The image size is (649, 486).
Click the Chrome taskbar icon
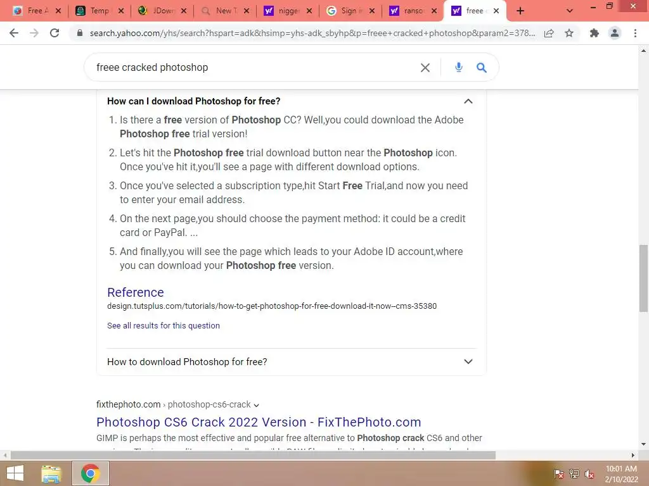click(90, 473)
